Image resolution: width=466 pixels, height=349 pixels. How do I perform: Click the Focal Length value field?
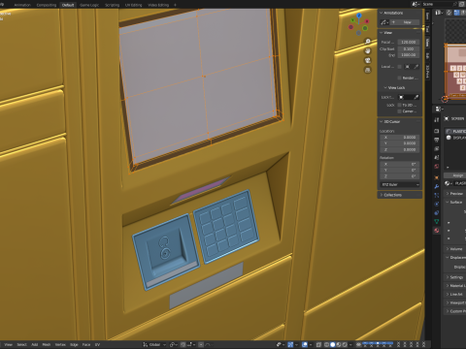[409, 42]
